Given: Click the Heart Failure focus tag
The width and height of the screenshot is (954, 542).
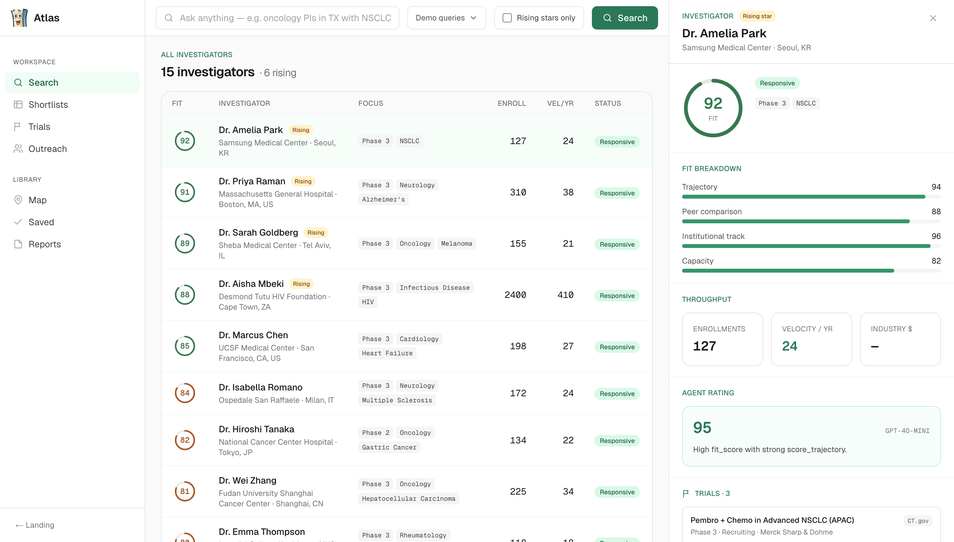Looking at the screenshot, I should [x=387, y=353].
